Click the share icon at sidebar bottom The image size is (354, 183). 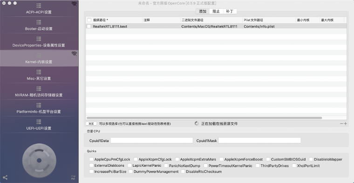click(x=5, y=177)
